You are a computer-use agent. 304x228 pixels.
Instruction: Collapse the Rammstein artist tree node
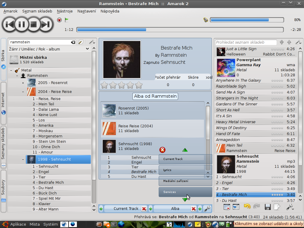point(17,76)
